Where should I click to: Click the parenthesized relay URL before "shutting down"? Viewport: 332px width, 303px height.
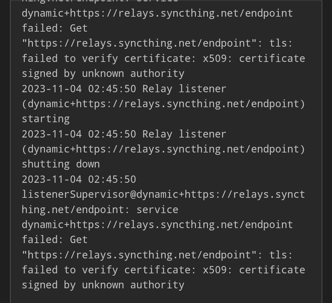pyautogui.click(x=163, y=149)
